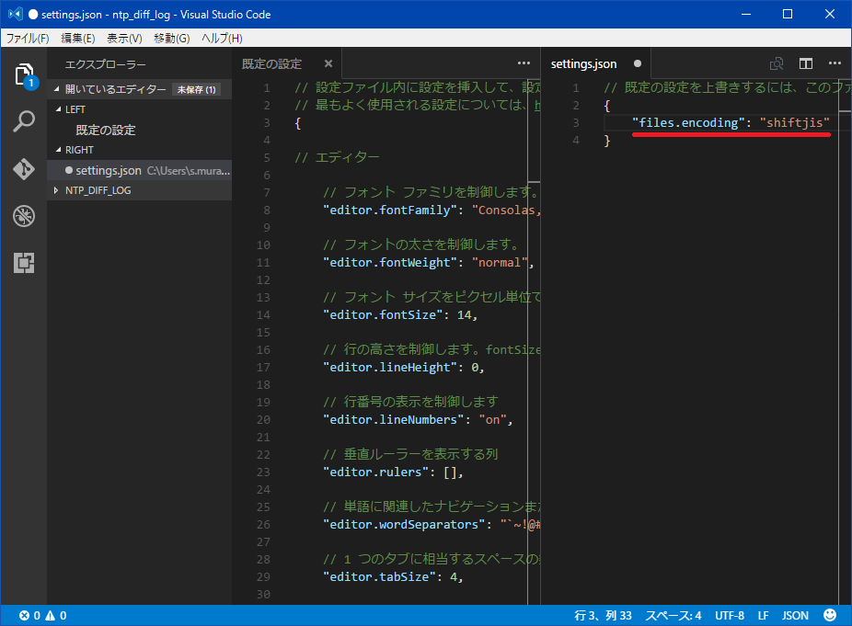Click line number 4 in settings.json gutter
The image size is (852, 626).
576,140
